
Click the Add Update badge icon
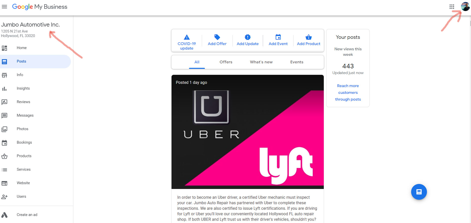248,37
